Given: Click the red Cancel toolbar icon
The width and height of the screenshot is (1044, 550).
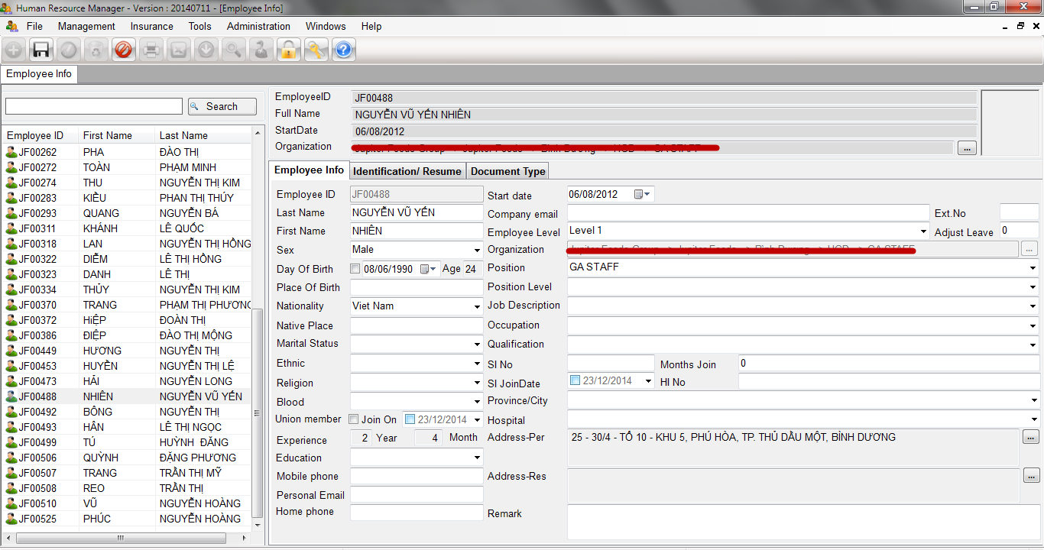Looking at the screenshot, I should [x=123, y=50].
